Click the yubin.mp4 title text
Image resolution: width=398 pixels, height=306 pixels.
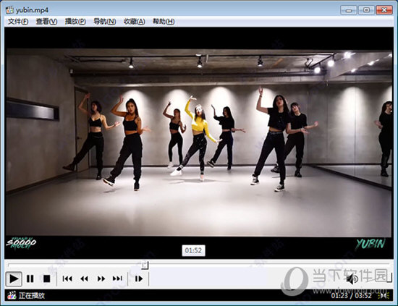pos(33,10)
